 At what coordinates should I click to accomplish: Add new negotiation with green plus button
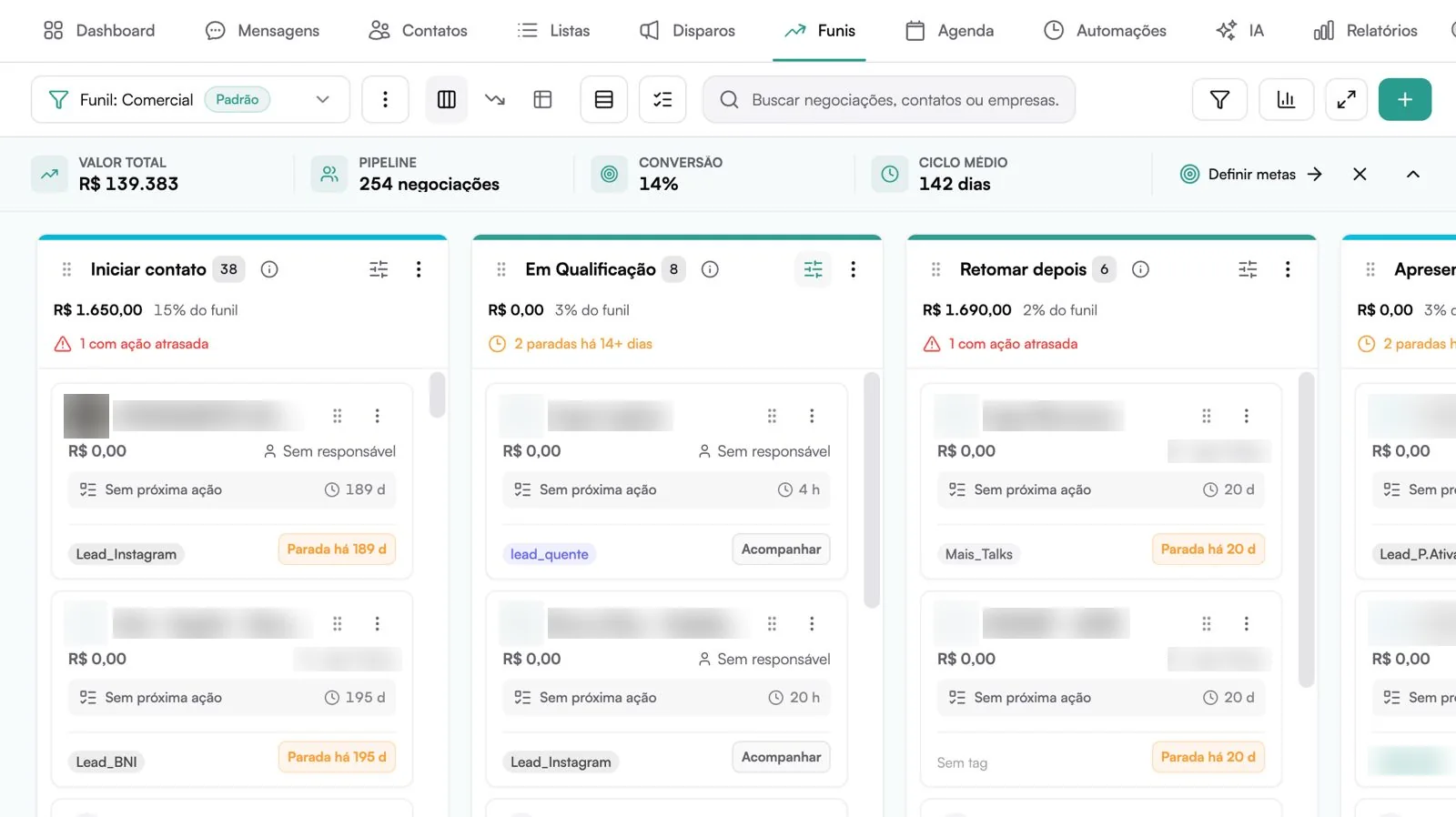(1405, 99)
